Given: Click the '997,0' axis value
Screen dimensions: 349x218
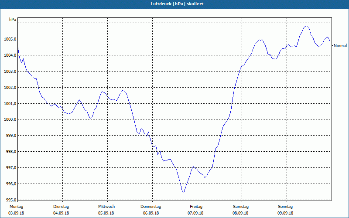Looking at the screenshot, I should [x=11, y=168].
